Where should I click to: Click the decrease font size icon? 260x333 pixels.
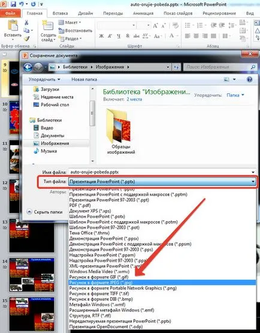pyautogui.click(x=164, y=26)
